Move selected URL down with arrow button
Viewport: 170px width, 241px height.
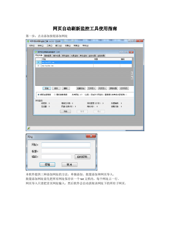pos(132,78)
